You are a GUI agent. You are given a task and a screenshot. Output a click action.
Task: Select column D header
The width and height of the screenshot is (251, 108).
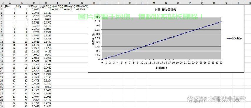tap(46, 3)
